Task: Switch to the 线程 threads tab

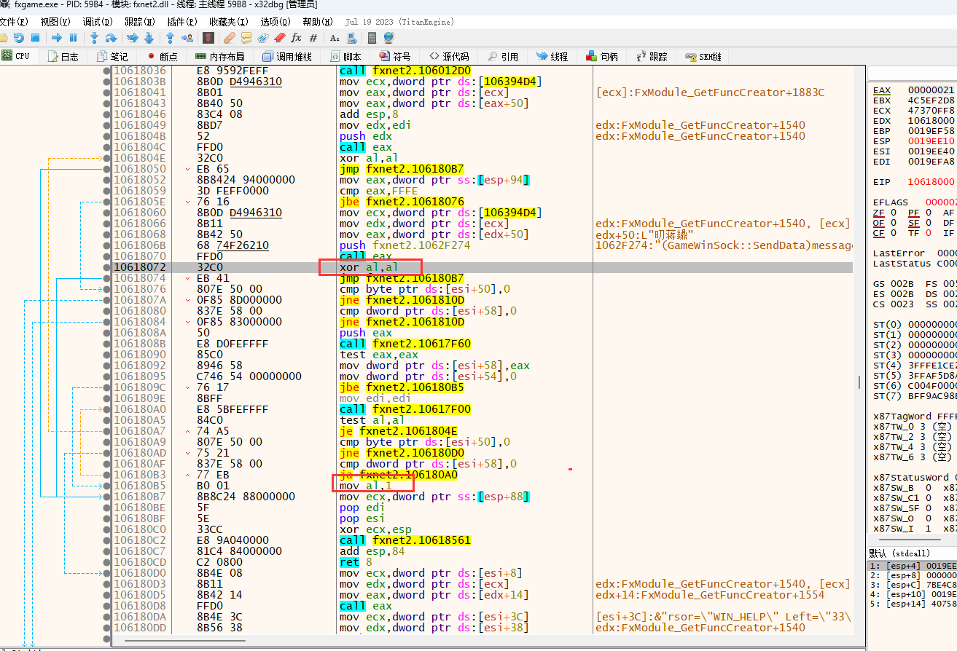Action: 552,56
